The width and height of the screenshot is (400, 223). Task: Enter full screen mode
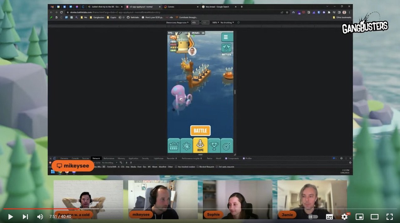390,216
